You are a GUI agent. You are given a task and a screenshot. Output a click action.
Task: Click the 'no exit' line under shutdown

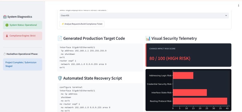point(65,101)
